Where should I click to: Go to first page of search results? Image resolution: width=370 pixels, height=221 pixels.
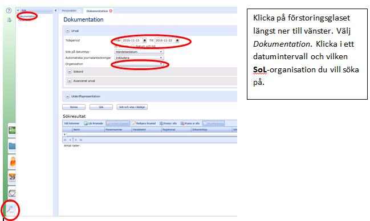65,140
